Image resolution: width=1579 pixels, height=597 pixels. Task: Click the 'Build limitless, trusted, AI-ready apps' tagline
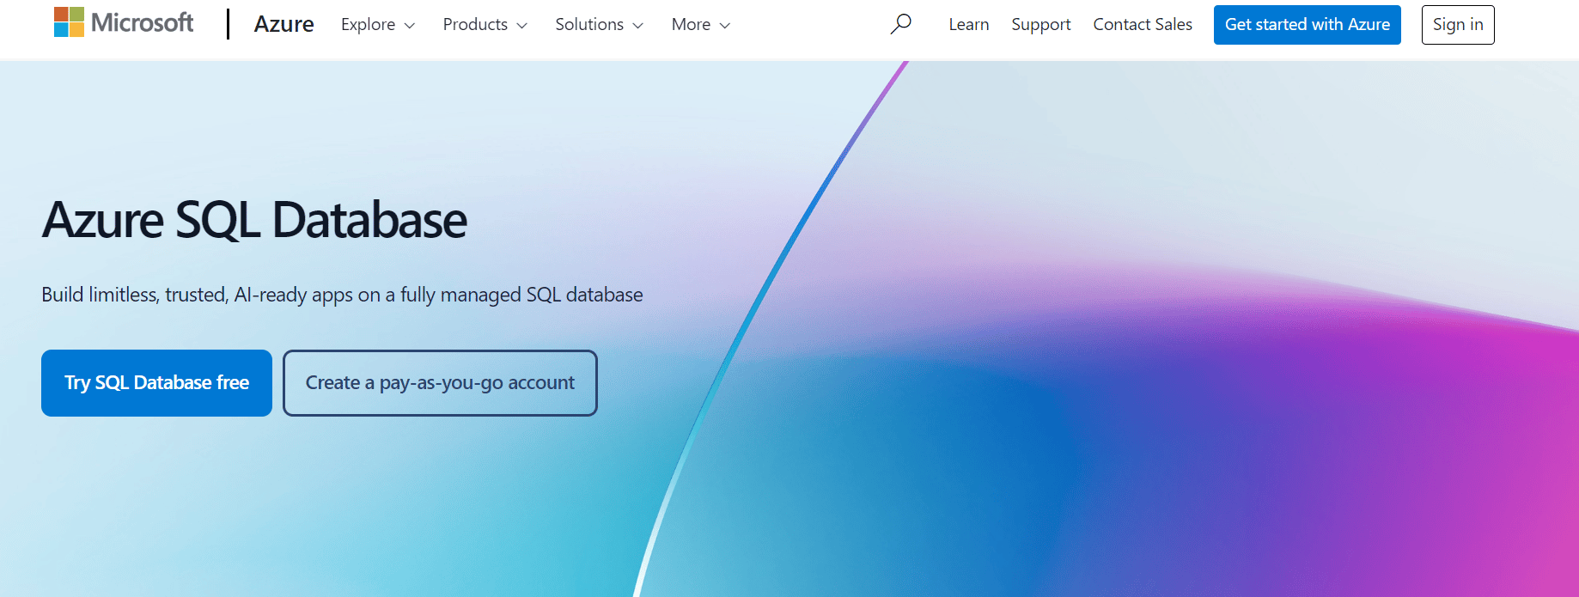(342, 295)
